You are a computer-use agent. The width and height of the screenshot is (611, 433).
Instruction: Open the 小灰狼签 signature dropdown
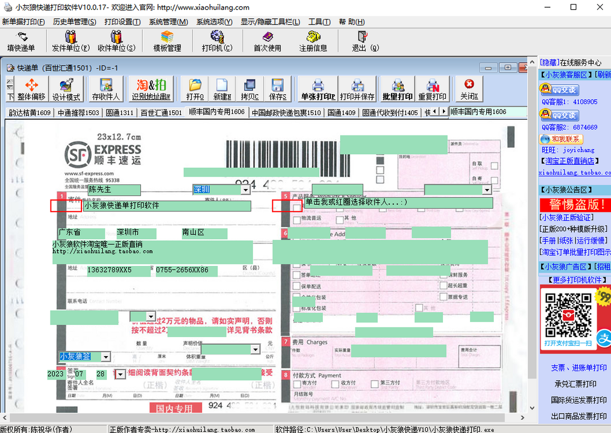click(105, 357)
